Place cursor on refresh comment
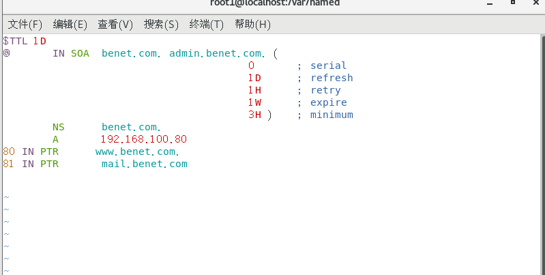 (332, 78)
